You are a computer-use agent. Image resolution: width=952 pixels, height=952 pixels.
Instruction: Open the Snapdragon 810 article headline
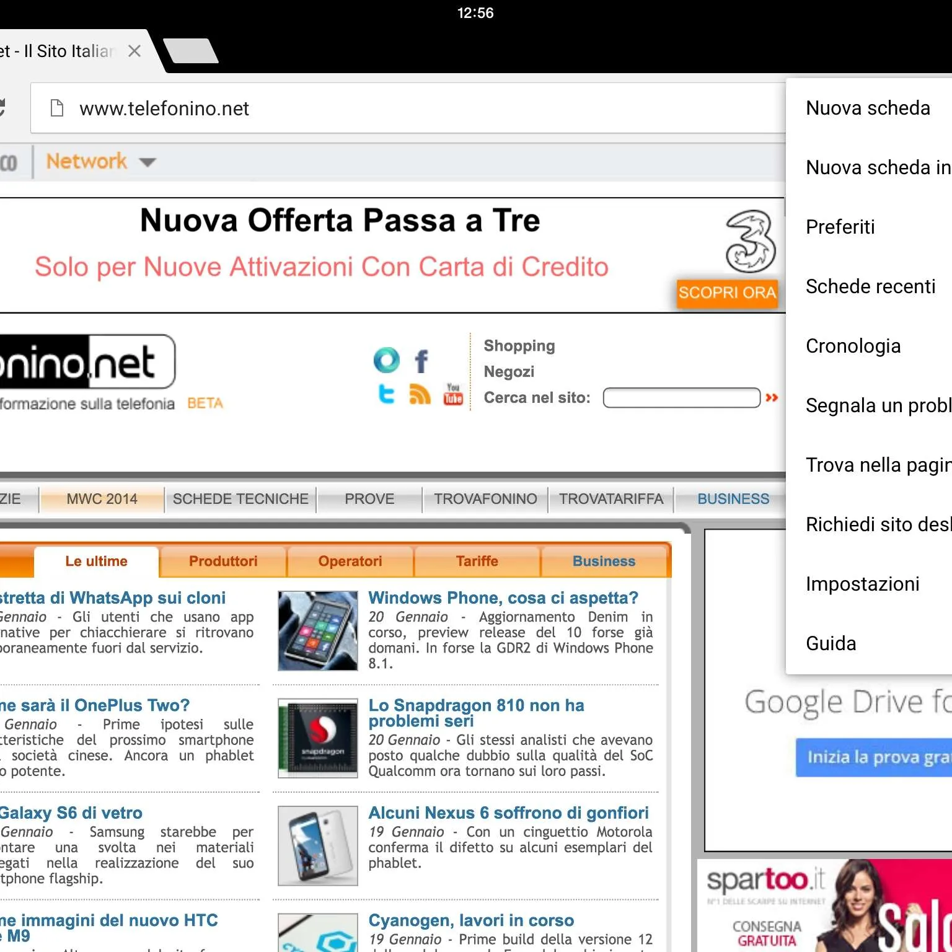(477, 713)
